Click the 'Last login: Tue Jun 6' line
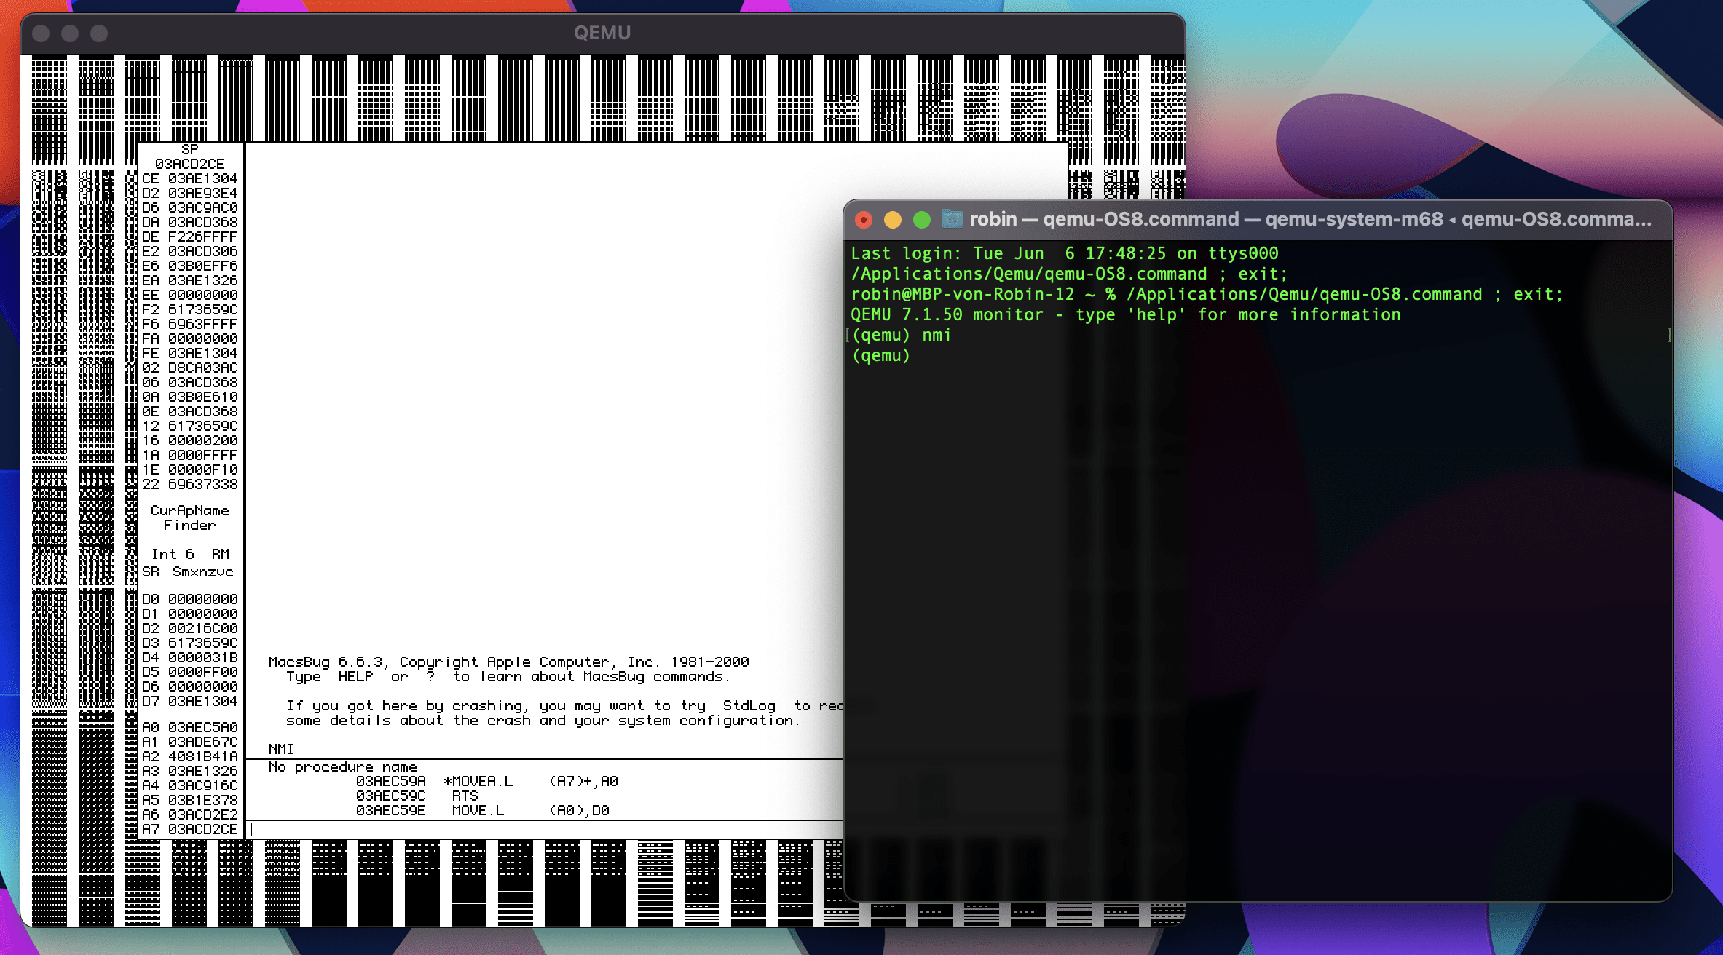1723x955 pixels. (x=1065, y=254)
